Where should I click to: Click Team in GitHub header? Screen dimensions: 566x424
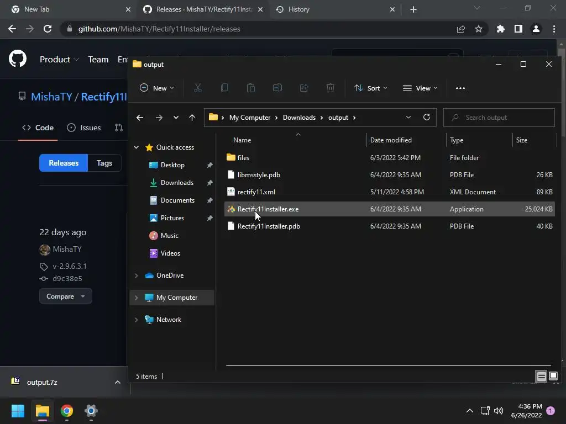click(98, 60)
